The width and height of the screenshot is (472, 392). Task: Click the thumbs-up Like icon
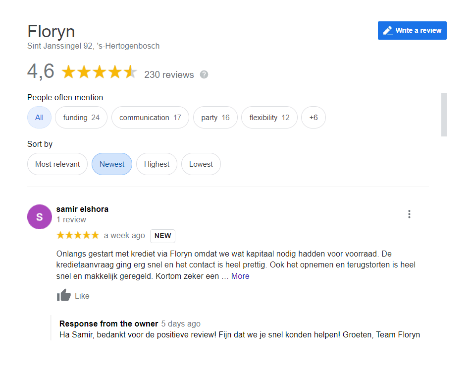click(x=63, y=295)
